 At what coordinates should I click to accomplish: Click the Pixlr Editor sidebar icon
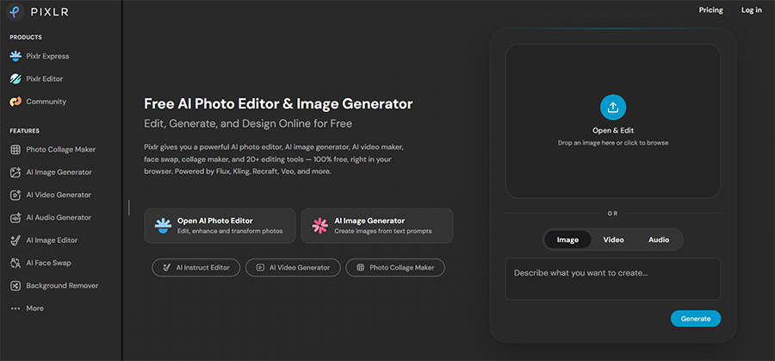click(x=15, y=79)
